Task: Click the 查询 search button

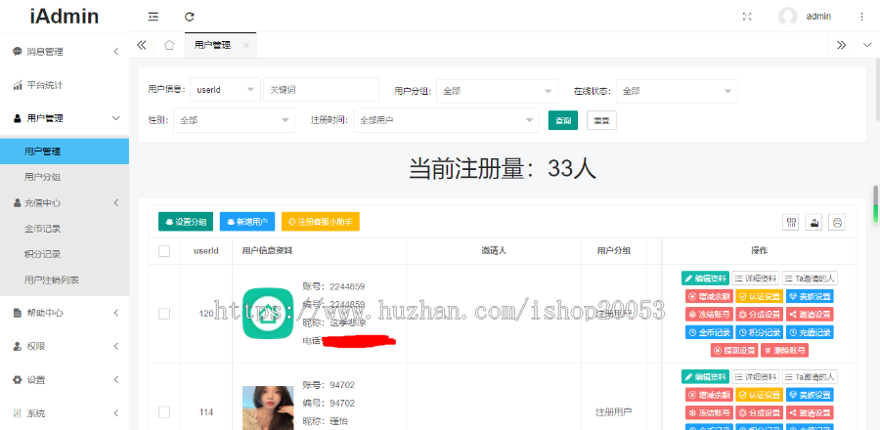Action: (x=563, y=120)
